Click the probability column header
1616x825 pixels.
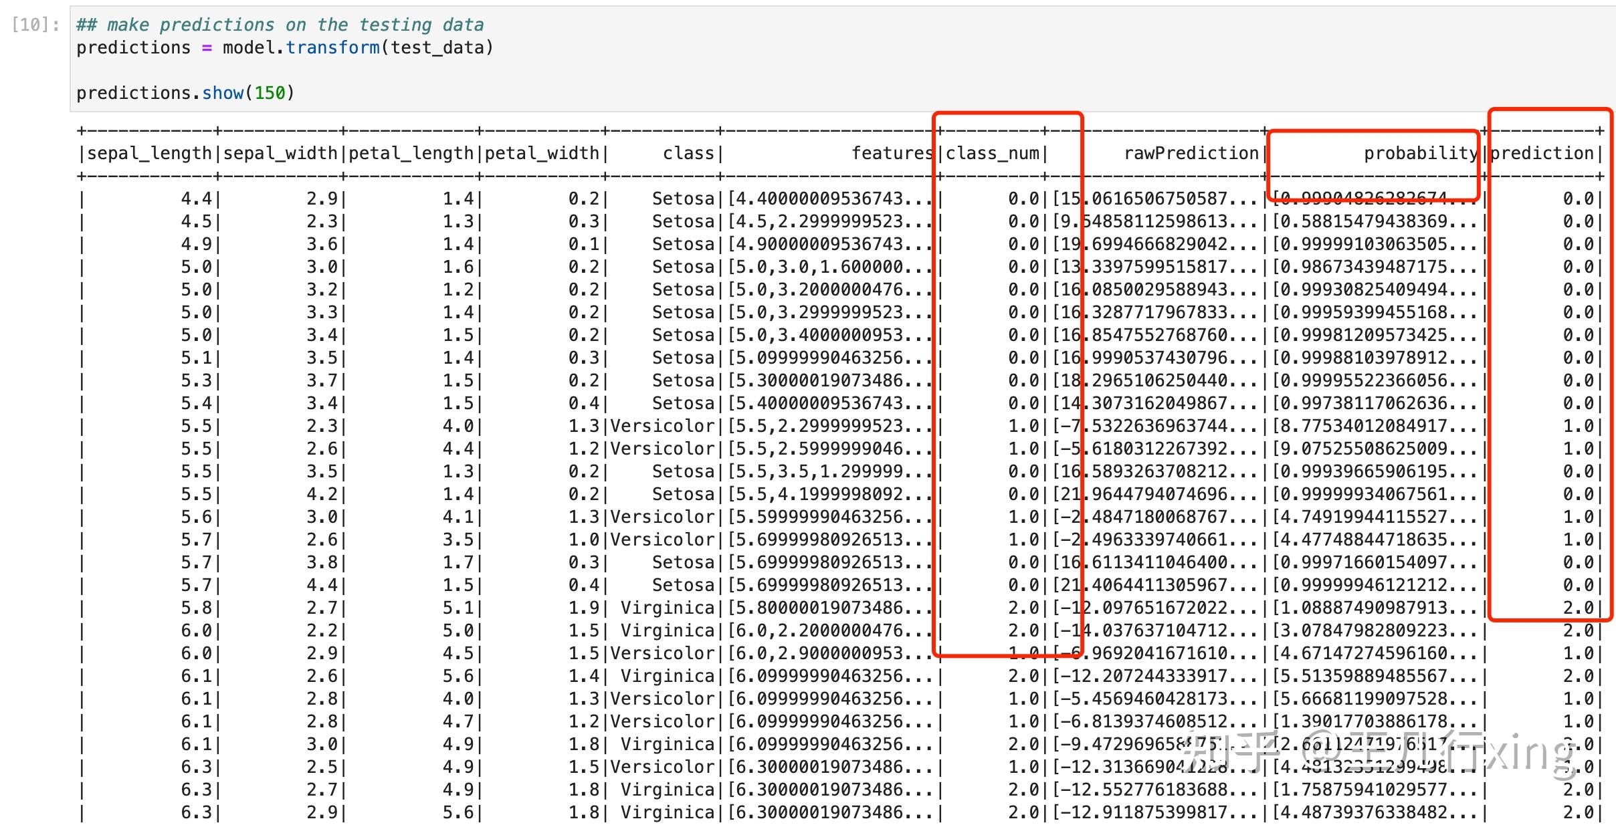click(1420, 153)
